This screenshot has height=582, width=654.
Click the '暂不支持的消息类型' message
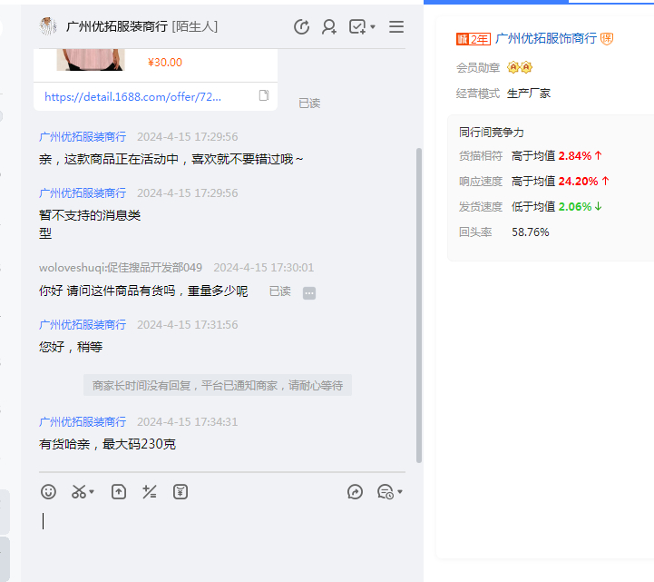[90, 224]
